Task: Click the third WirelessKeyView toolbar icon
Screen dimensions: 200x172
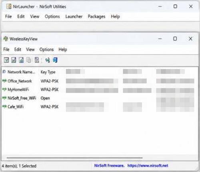Action: click(x=21, y=60)
